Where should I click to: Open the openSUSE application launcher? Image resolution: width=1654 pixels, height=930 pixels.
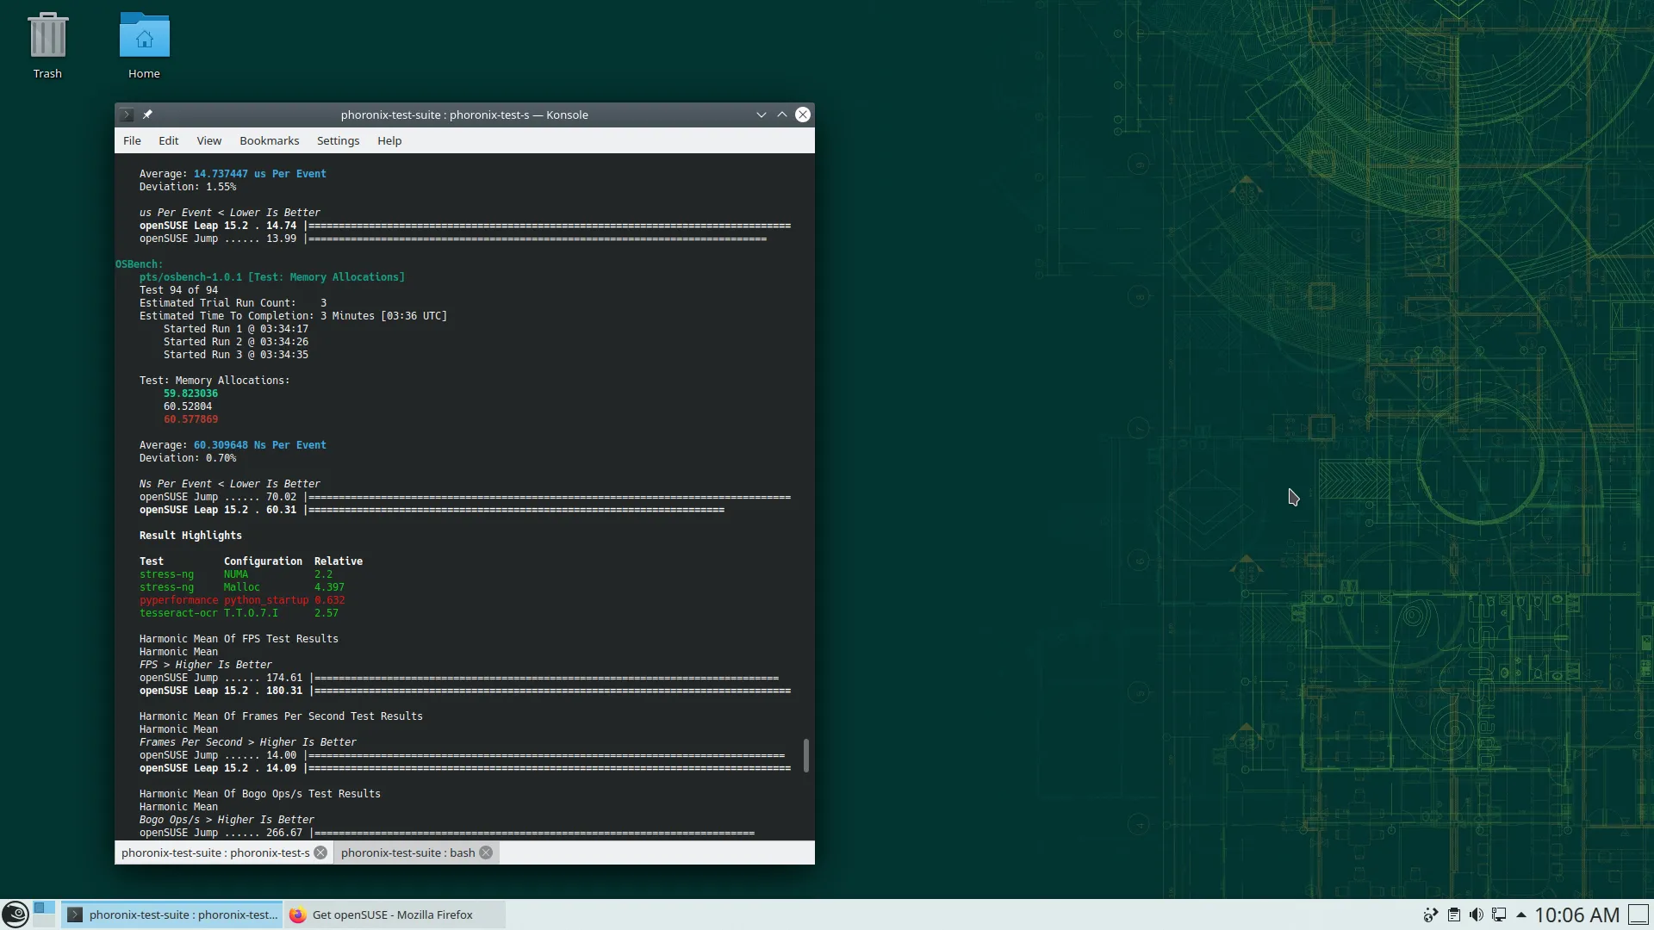pyautogui.click(x=15, y=914)
